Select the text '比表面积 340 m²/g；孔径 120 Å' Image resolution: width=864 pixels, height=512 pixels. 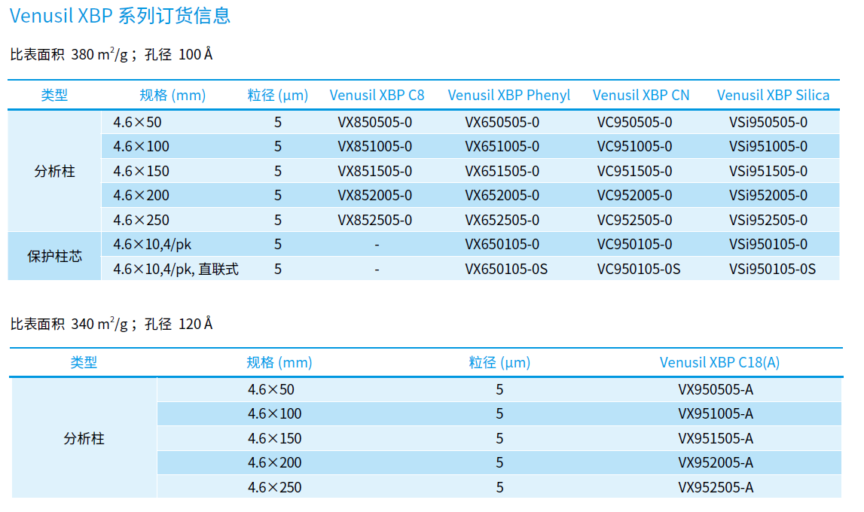click(x=111, y=324)
